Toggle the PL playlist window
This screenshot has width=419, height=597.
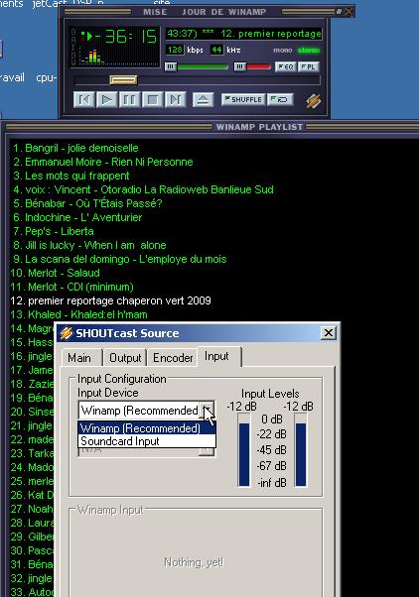tap(308, 67)
